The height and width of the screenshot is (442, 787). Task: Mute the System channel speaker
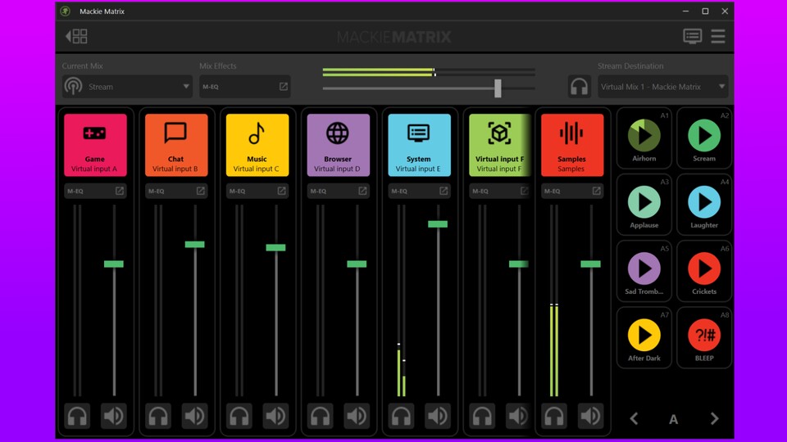[438, 416]
